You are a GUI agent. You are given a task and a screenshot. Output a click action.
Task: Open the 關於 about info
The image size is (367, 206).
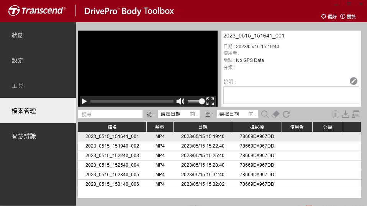point(348,16)
